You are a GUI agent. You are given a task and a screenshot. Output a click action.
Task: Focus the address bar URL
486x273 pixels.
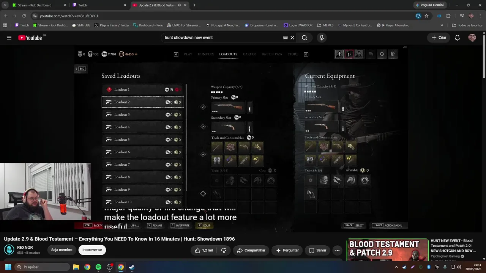click(x=224, y=16)
